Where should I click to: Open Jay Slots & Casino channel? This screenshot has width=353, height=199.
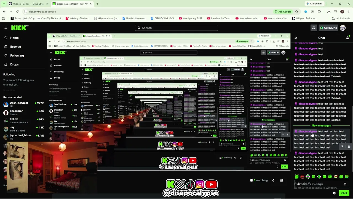[x=24, y=129]
